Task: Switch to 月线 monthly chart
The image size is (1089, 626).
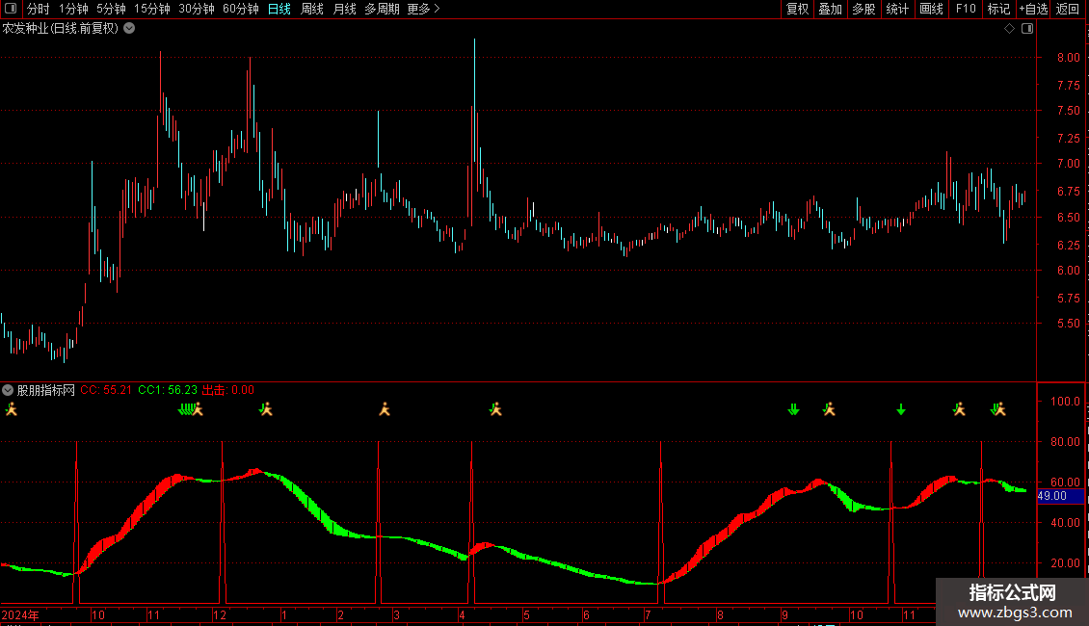Action: point(344,9)
